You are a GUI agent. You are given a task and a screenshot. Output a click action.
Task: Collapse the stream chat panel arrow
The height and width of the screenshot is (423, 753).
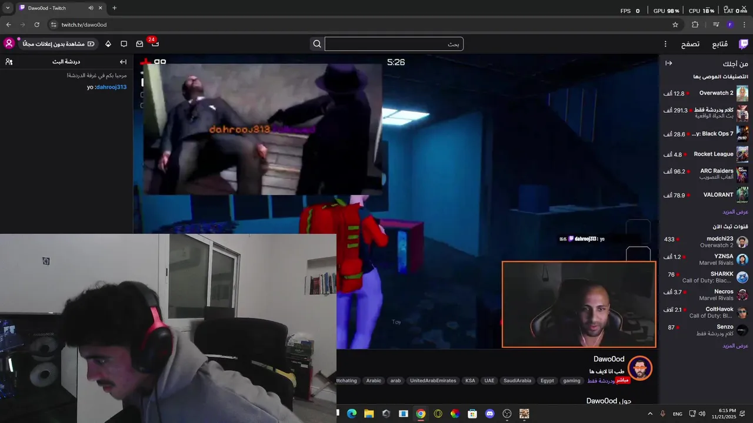tap(123, 62)
